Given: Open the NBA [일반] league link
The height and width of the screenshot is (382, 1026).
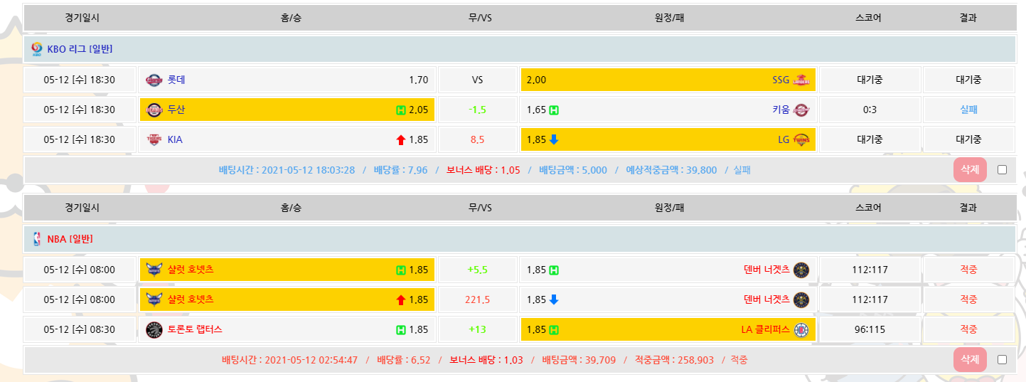Looking at the screenshot, I should pos(70,239).
